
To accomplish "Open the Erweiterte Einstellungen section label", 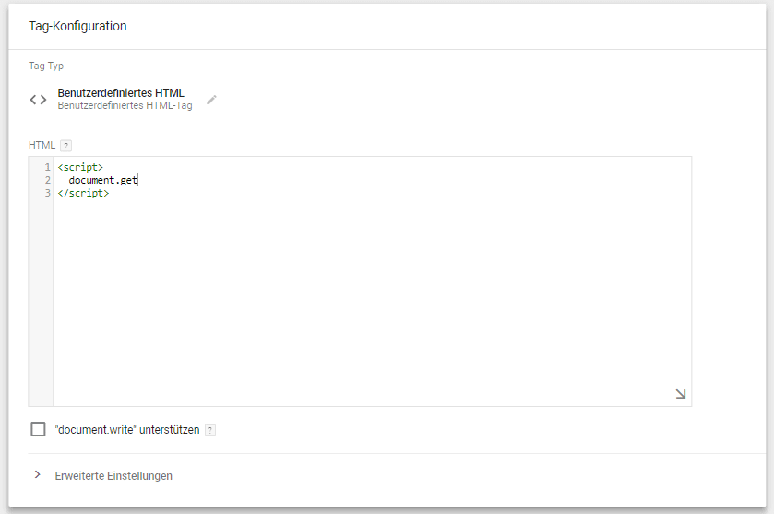I will click(113, 476).
